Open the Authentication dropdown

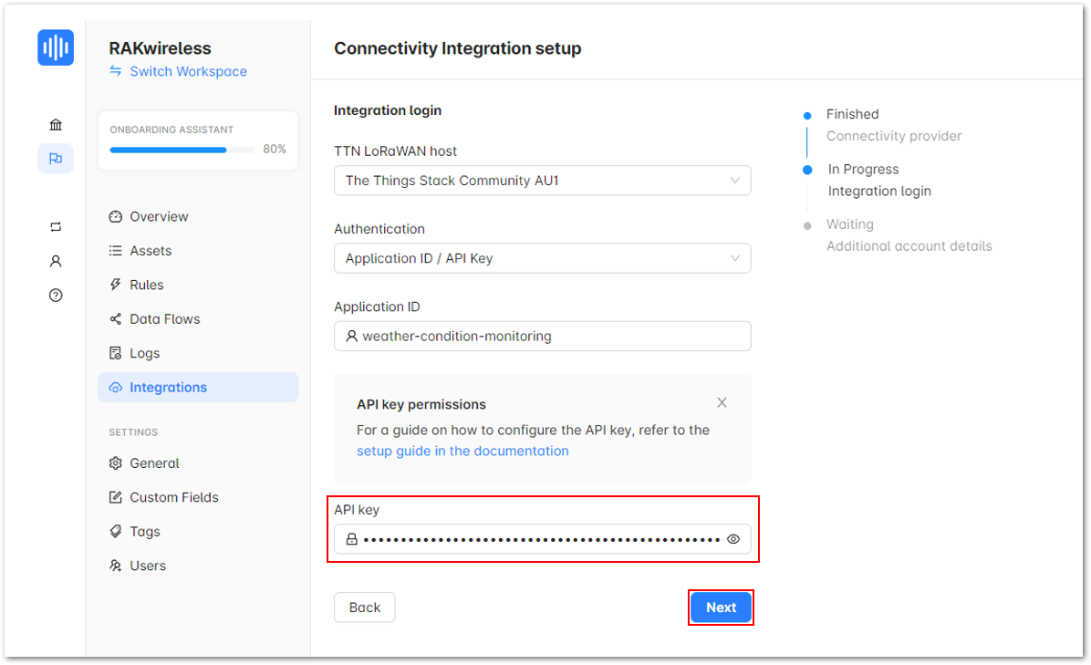542,258
